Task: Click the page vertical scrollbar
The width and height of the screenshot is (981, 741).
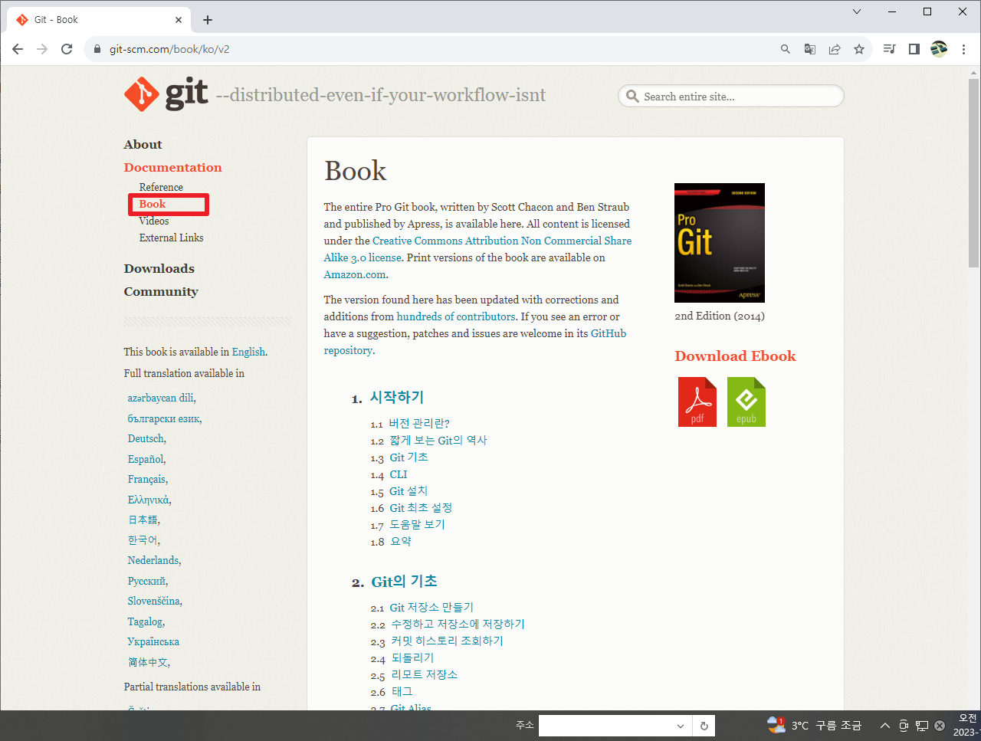Action: tap(973, 172)
